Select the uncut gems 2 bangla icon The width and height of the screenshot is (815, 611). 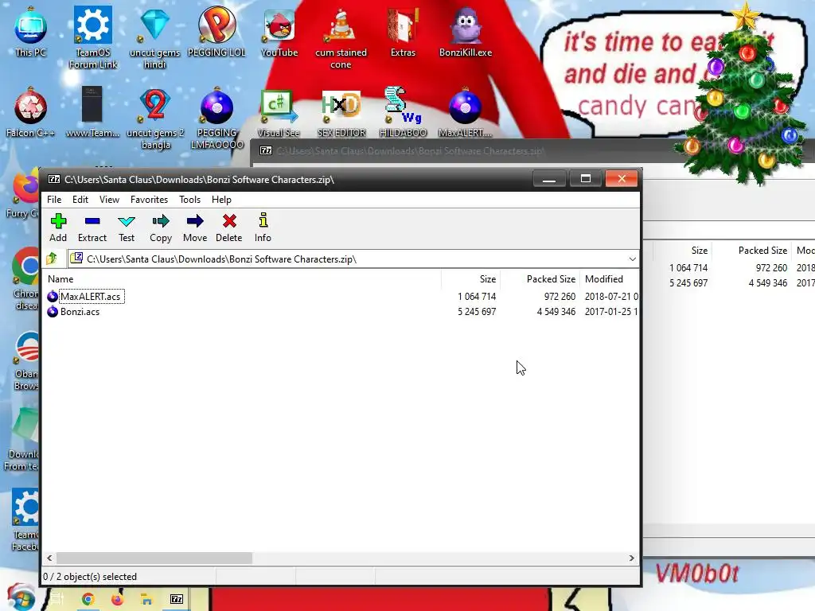[x=155, y=119]
